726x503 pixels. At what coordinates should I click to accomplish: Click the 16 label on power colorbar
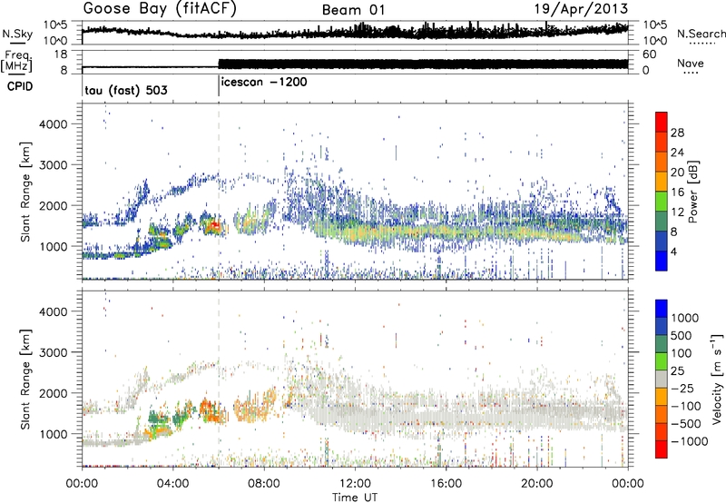coord(677,192)
